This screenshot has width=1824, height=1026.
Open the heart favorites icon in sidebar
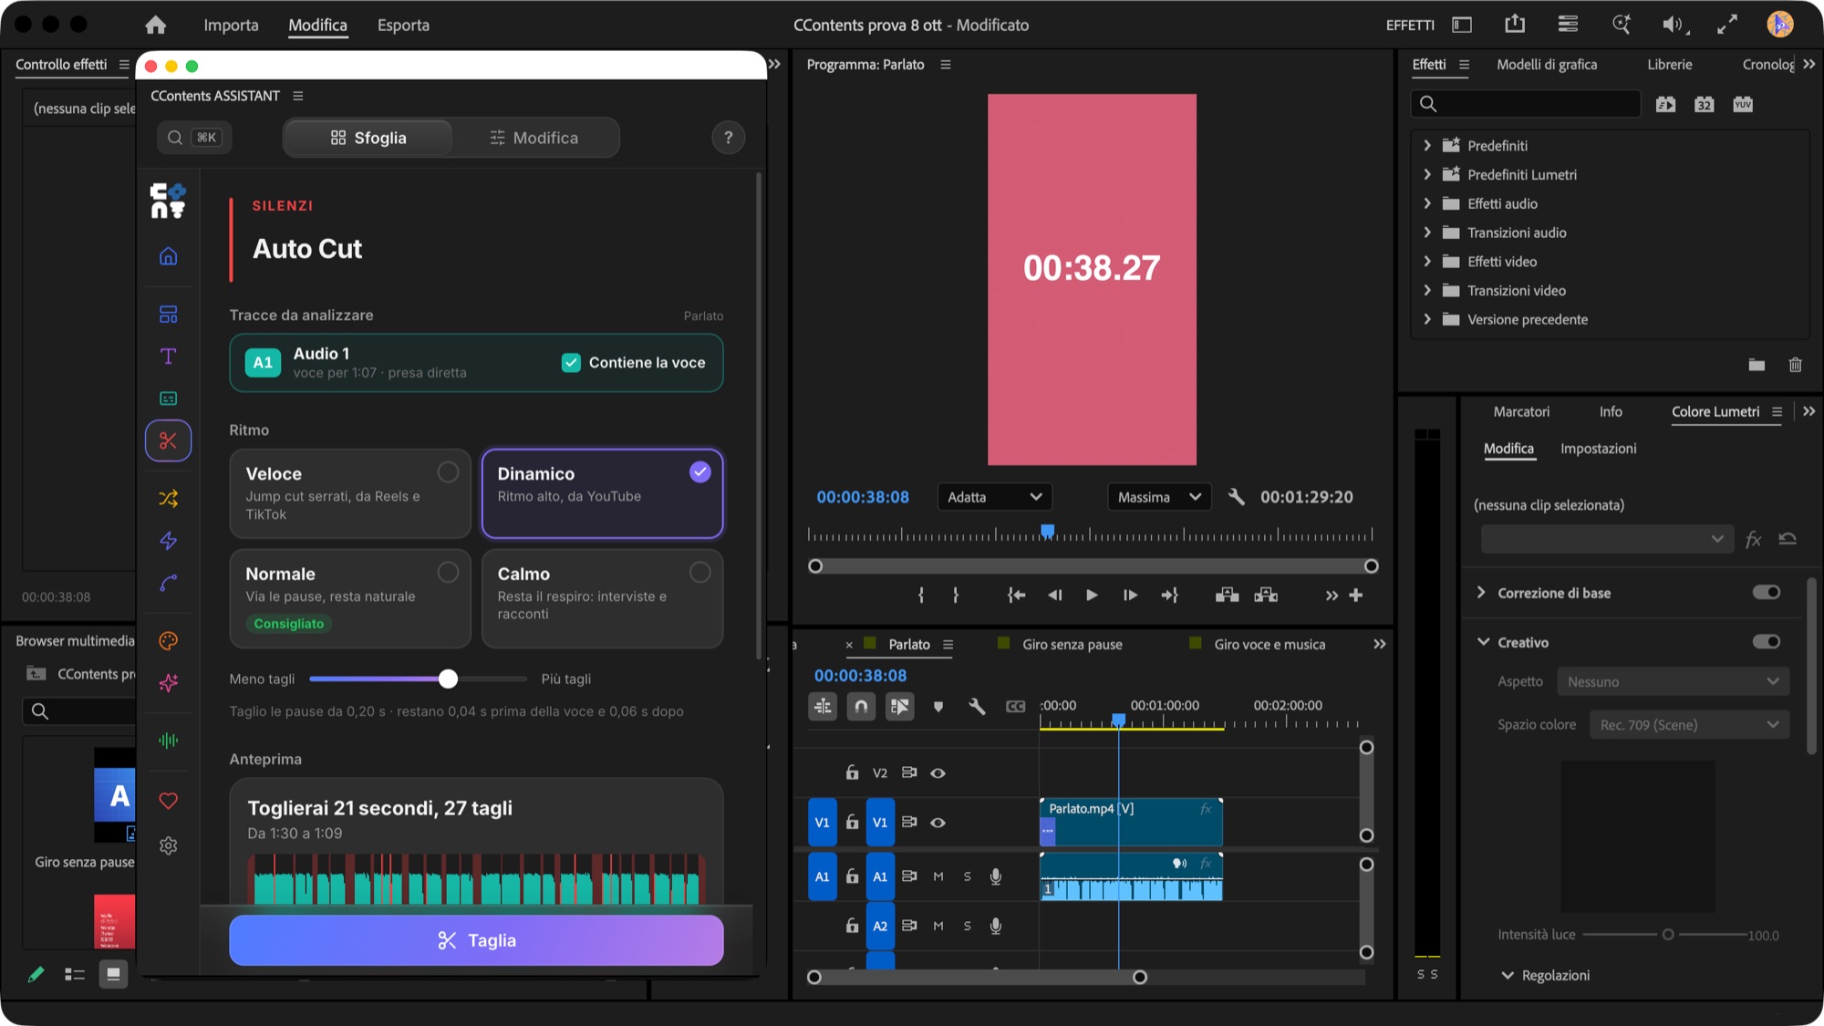pyautogui.click(x=168, y=801)
